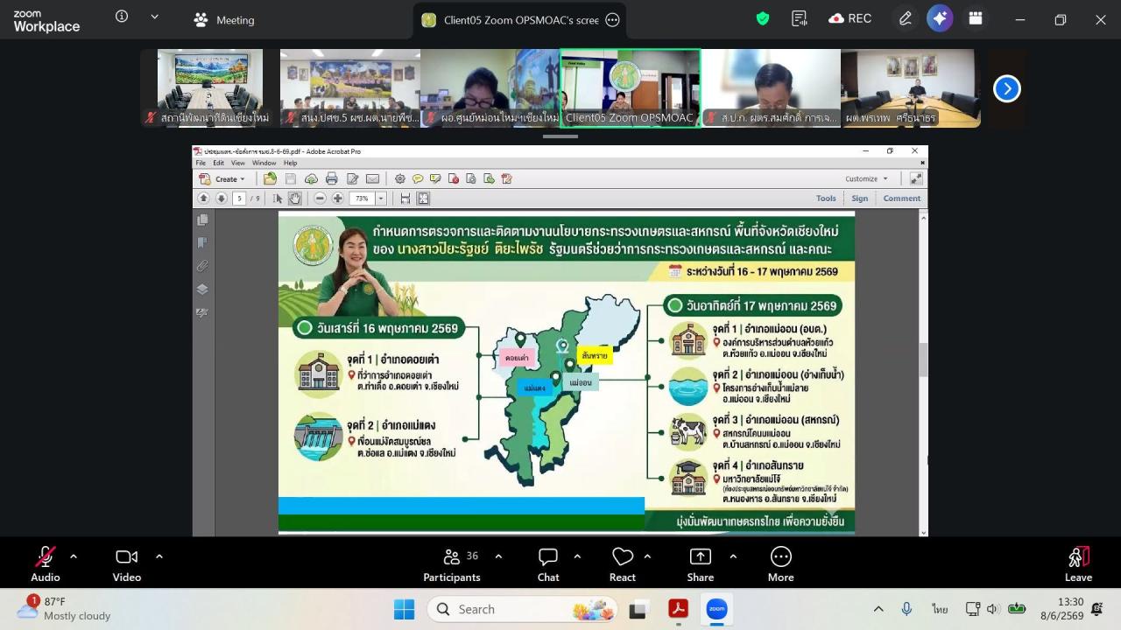The height and width of the screenshot is (630, 1121).
Task: Click the fit one full page icon
Action: [423, 199]
